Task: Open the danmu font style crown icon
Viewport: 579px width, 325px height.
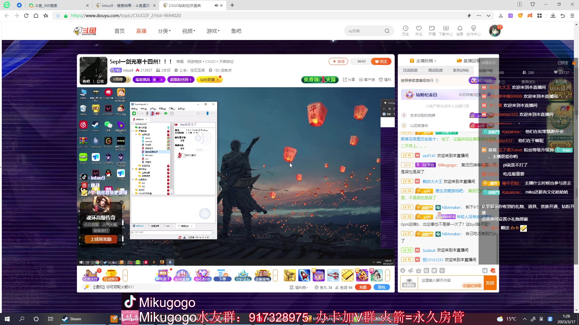Action: click(x=418, y=271)
